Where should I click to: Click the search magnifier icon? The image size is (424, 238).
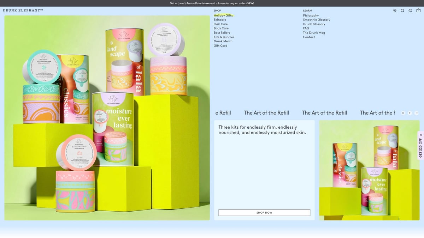coord(402,11)
